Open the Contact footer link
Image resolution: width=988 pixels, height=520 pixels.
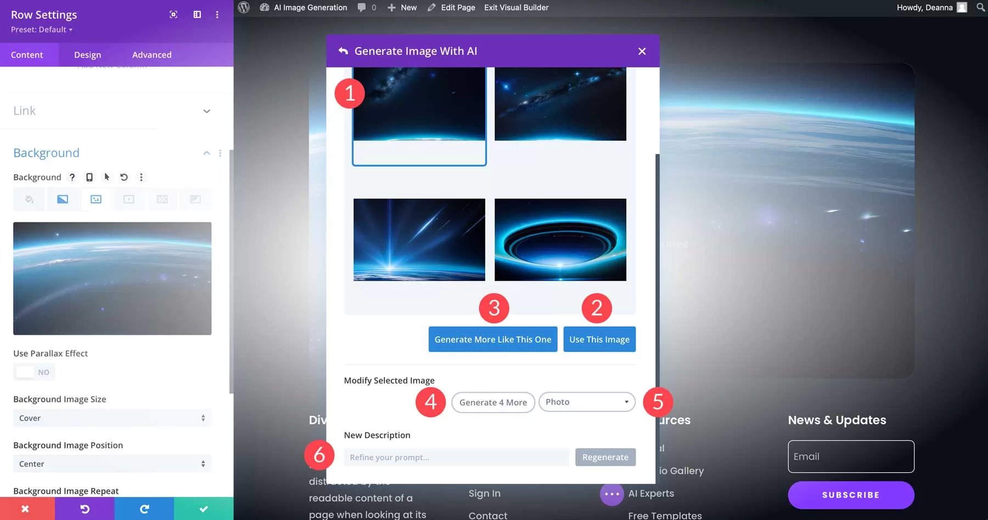click(x=488, y=515)
